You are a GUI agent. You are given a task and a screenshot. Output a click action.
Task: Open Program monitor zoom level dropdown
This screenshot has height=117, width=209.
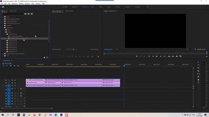click(119, 49)
